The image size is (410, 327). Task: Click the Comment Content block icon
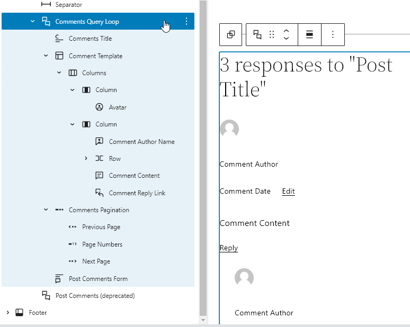99,176
